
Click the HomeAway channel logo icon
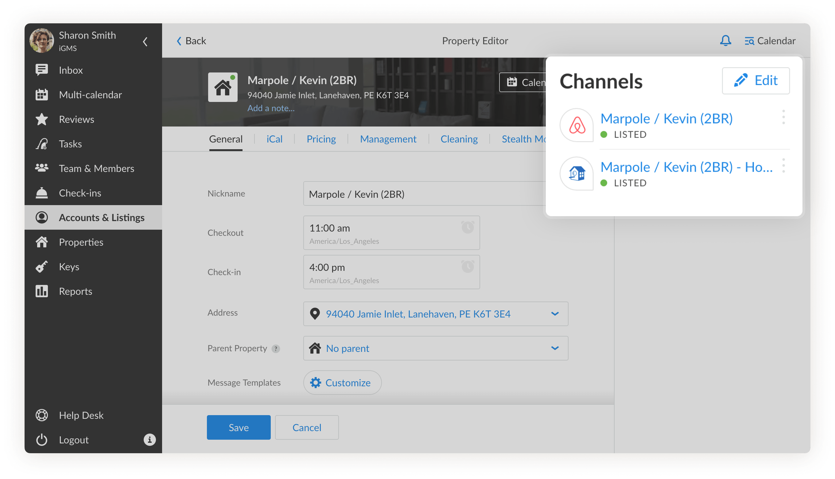click(x=577, y=173)
